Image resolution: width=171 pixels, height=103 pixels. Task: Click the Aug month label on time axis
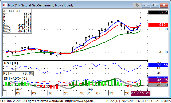[19, 89]
